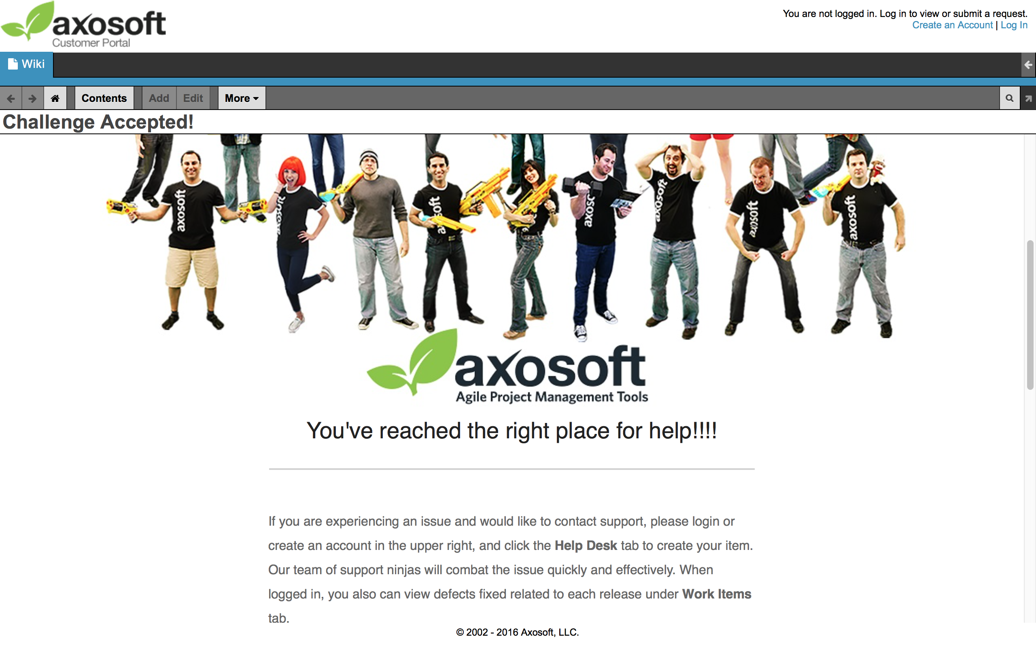Pop out the wiki in new window
This screenshot has height=647, width=1036.
coord(1028,98)
